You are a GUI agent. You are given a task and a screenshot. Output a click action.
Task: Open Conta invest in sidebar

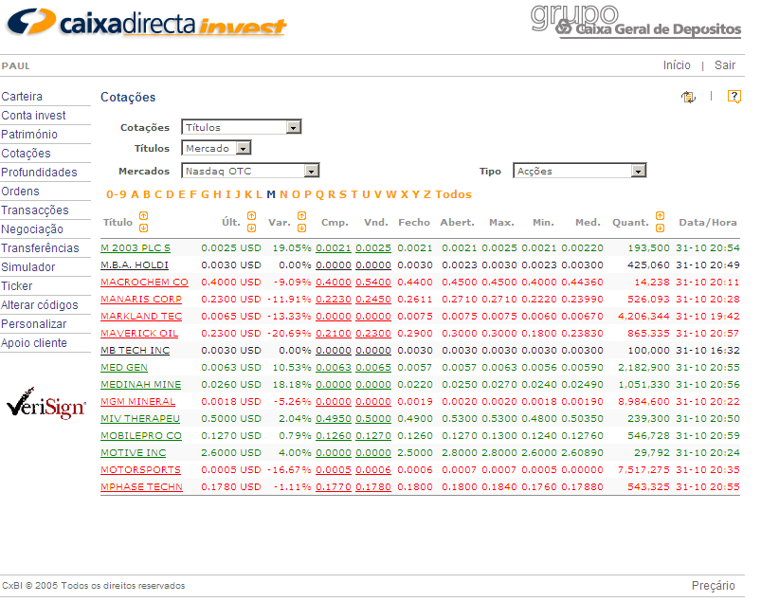pyautogui.click(x=33, y=116)
